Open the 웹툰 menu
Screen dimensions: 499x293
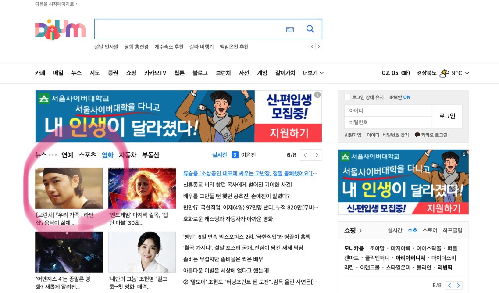click(x=179, y=73)
